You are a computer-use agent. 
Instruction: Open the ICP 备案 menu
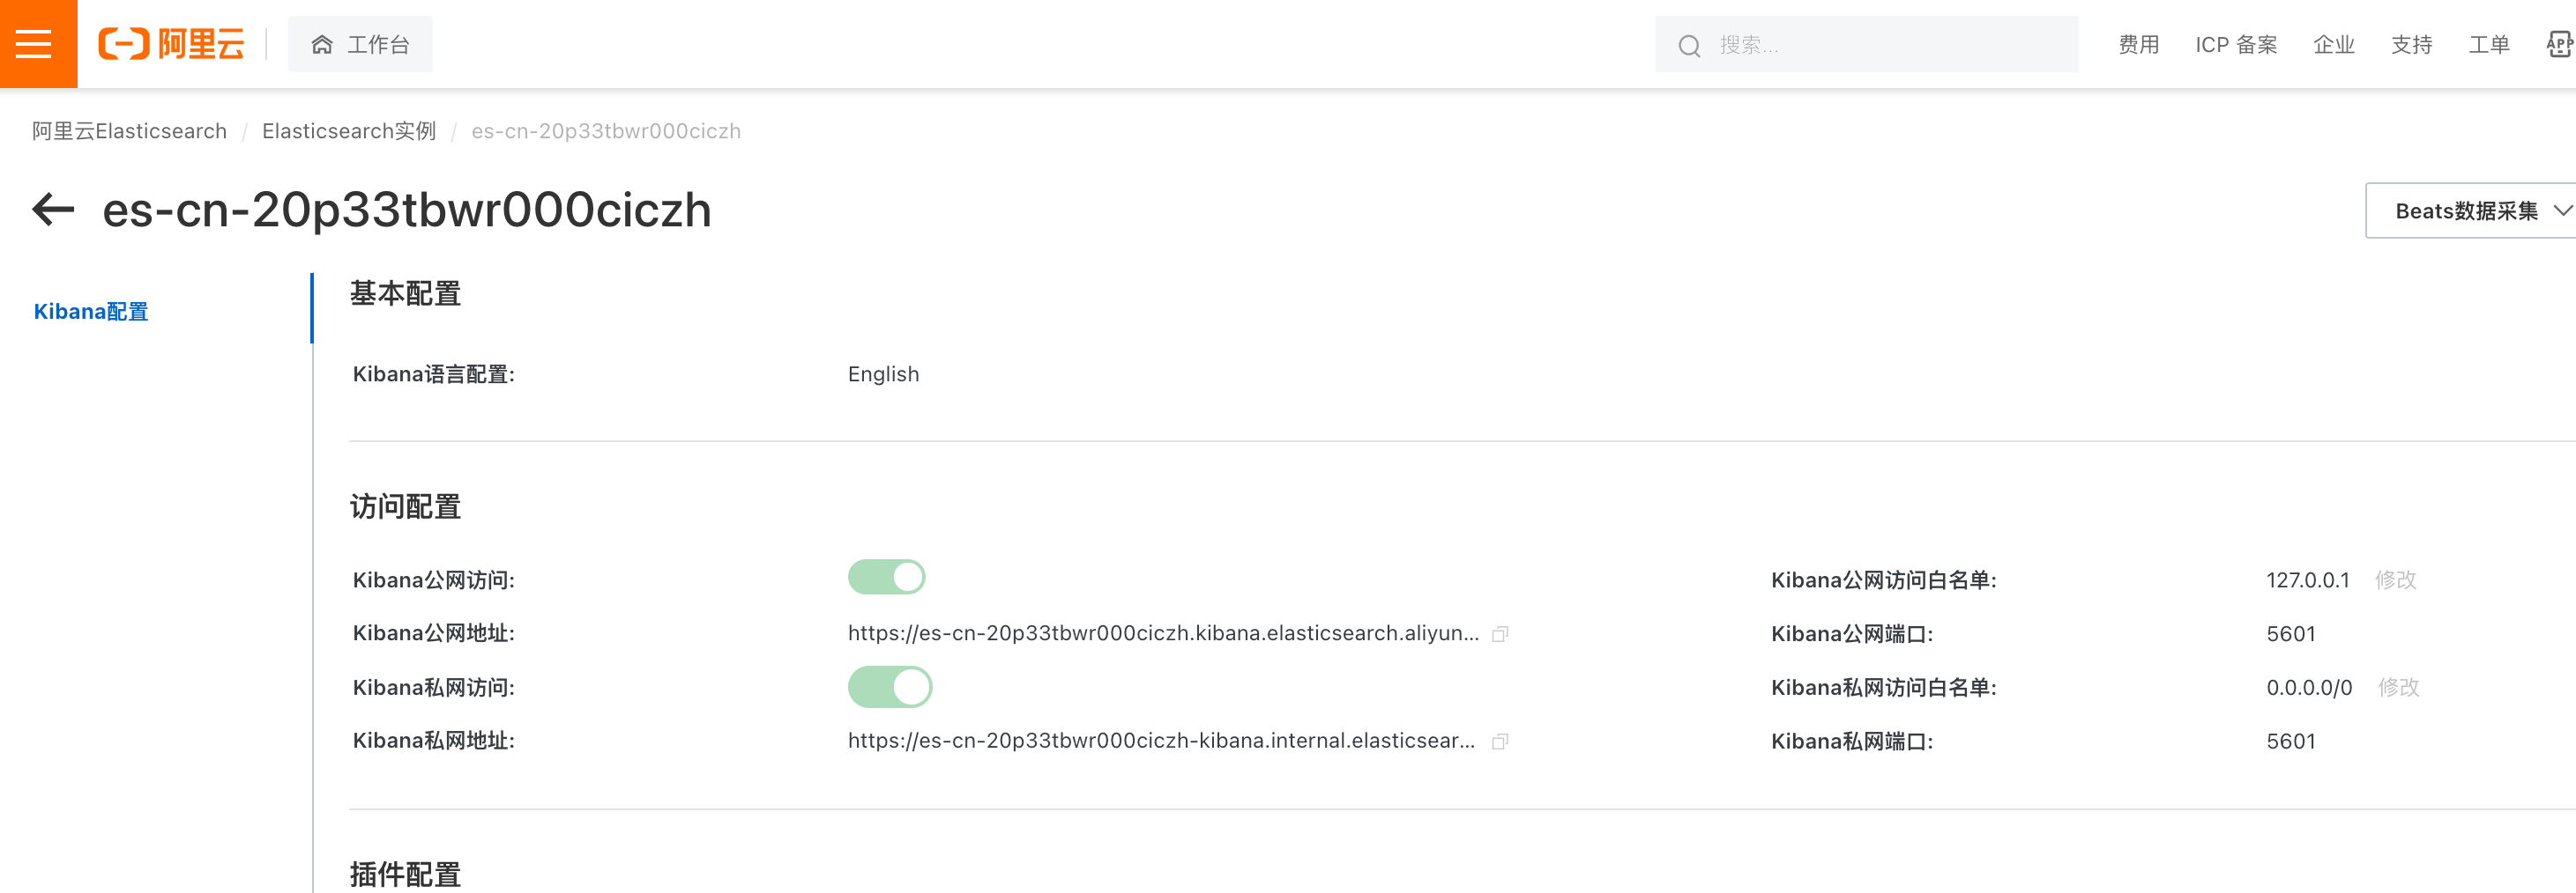tap(2235, 45)
